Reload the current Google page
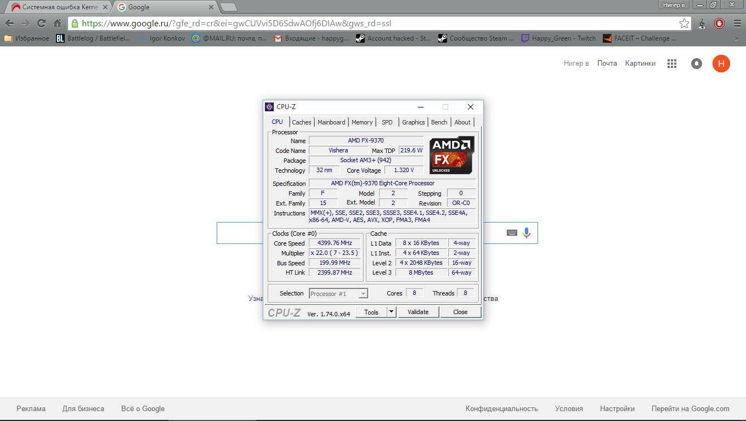Screen dimensions: 746x421 41,24
